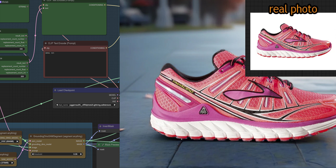Click clip input socket on red CLIP Text Encode node
336x168 pixels.
click(x=45, y=48)
